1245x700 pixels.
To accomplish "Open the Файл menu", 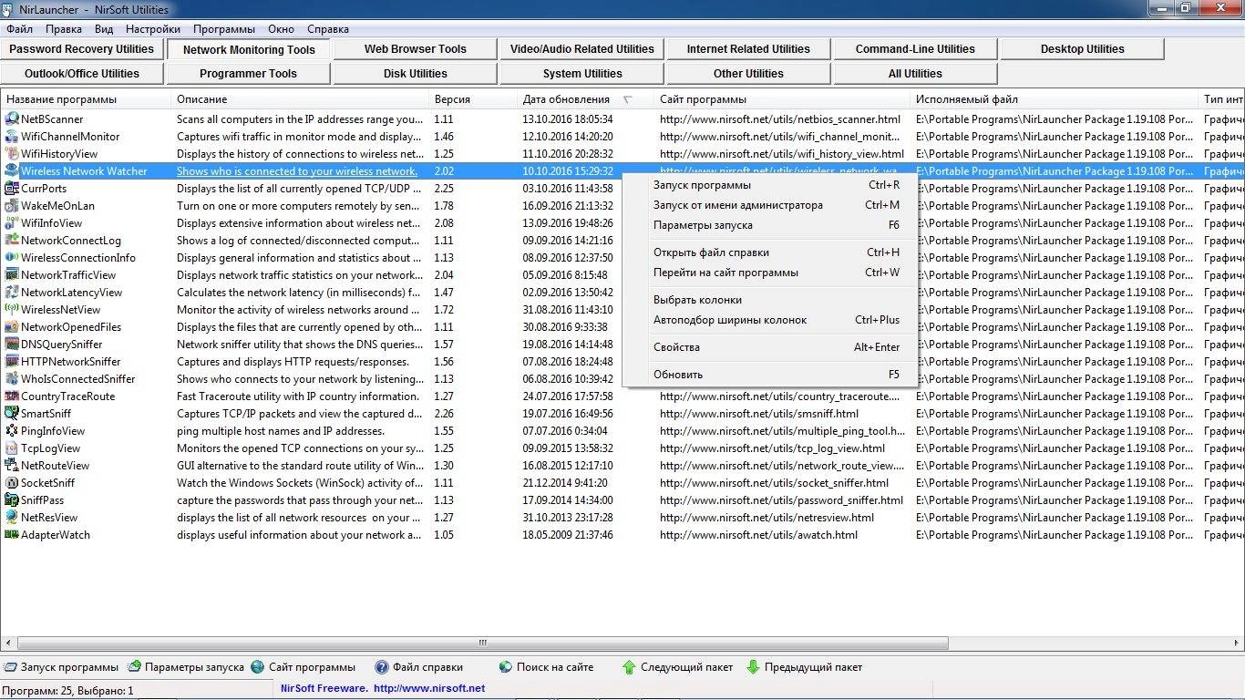I will 19,29.
